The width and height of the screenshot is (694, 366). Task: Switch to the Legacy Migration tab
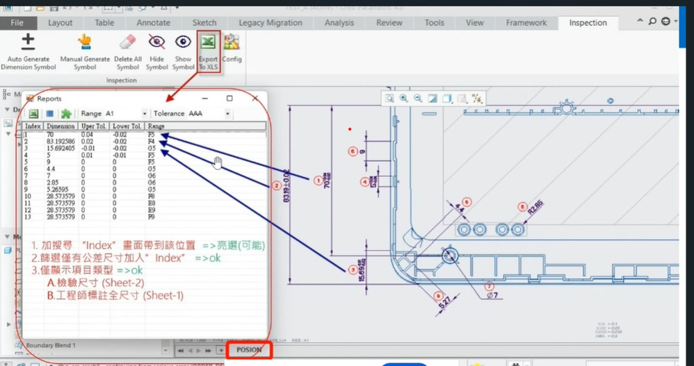[x=271, y=23]
